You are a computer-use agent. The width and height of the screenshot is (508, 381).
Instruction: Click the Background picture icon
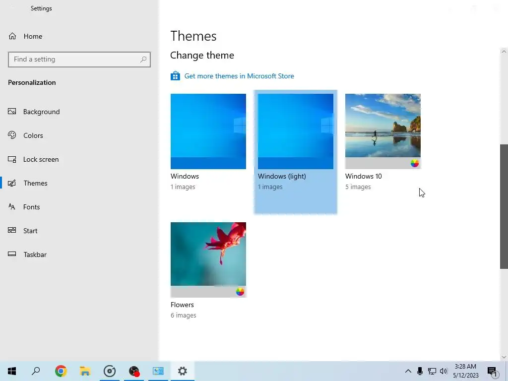tap(12, 112)
